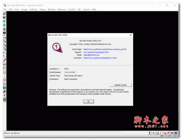Image resolution: width=182 pixels, height=140 pixels.
Task: Open the Markup menu
Action: click(x=52, y=9)
